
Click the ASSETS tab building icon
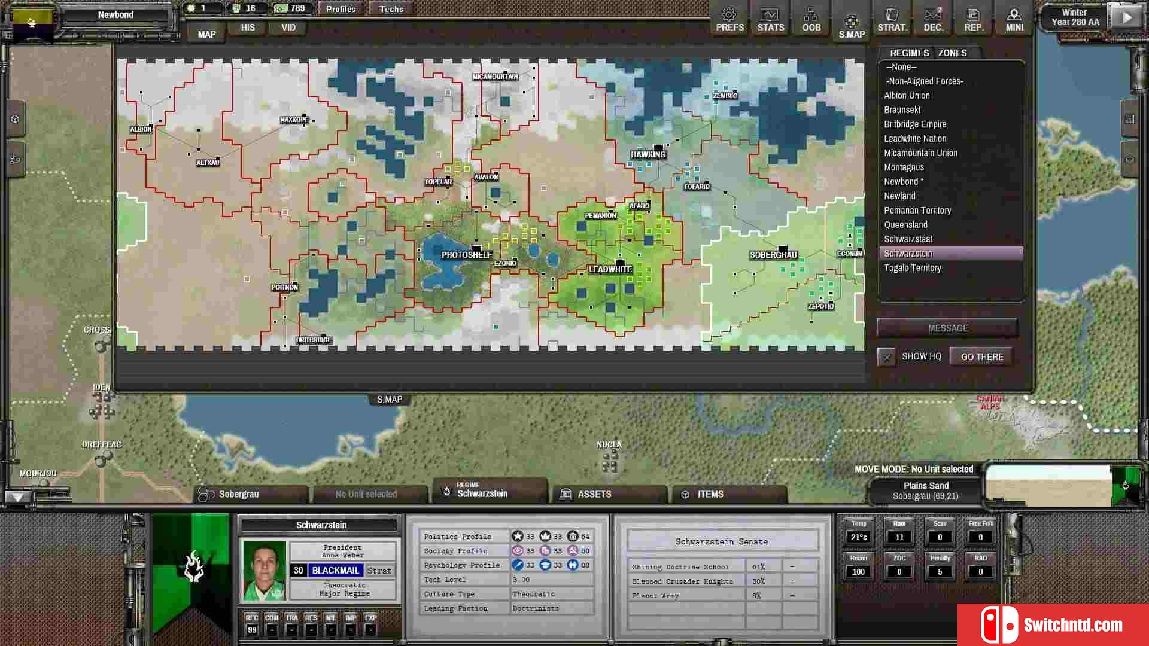[x=566, y=494]
